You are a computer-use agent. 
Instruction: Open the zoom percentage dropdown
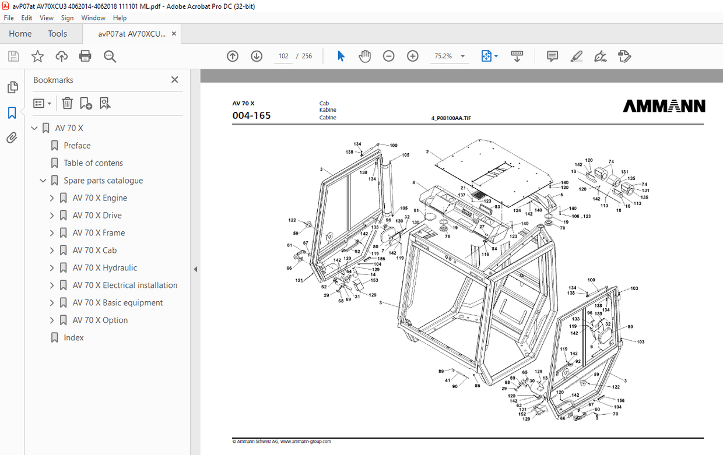pyautogui.click(x=462, y=56)
